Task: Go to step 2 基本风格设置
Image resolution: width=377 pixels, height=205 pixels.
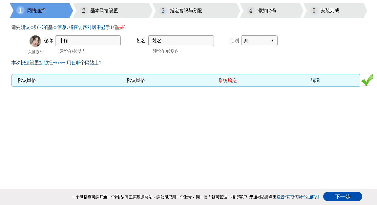Action: (113, 10)
